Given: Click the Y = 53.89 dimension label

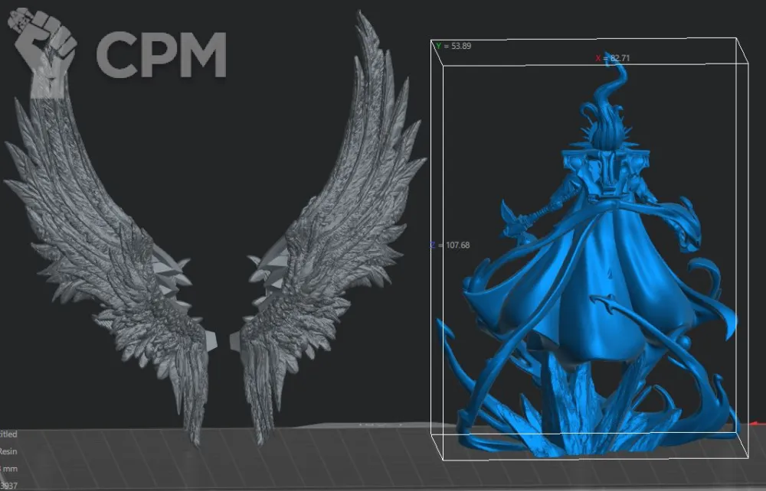Looking at the screenshot, I should click(x=453, y=46).
